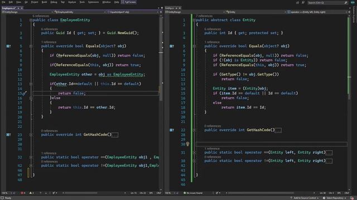The height and width of the screenshot is (200, 357).
Task: Open the Analyze menu
Action: pos(72,2)
